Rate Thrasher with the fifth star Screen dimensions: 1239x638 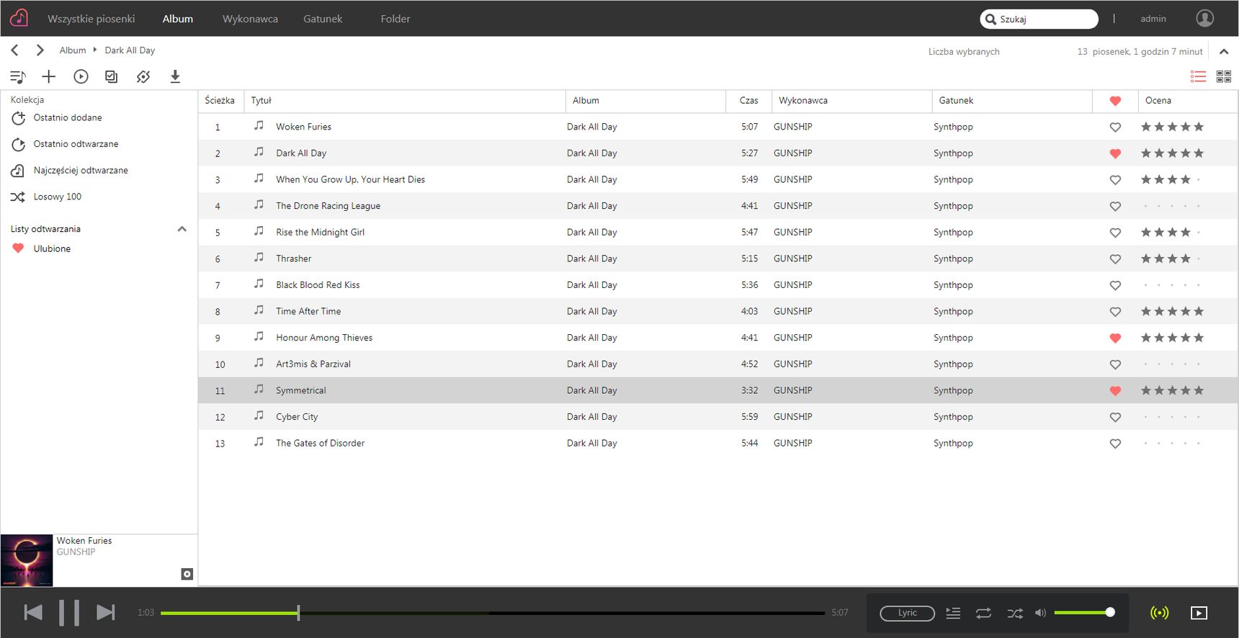1199,259
